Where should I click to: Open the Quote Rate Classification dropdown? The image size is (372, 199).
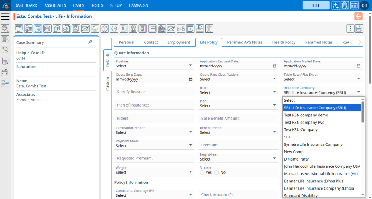[238, 79]
